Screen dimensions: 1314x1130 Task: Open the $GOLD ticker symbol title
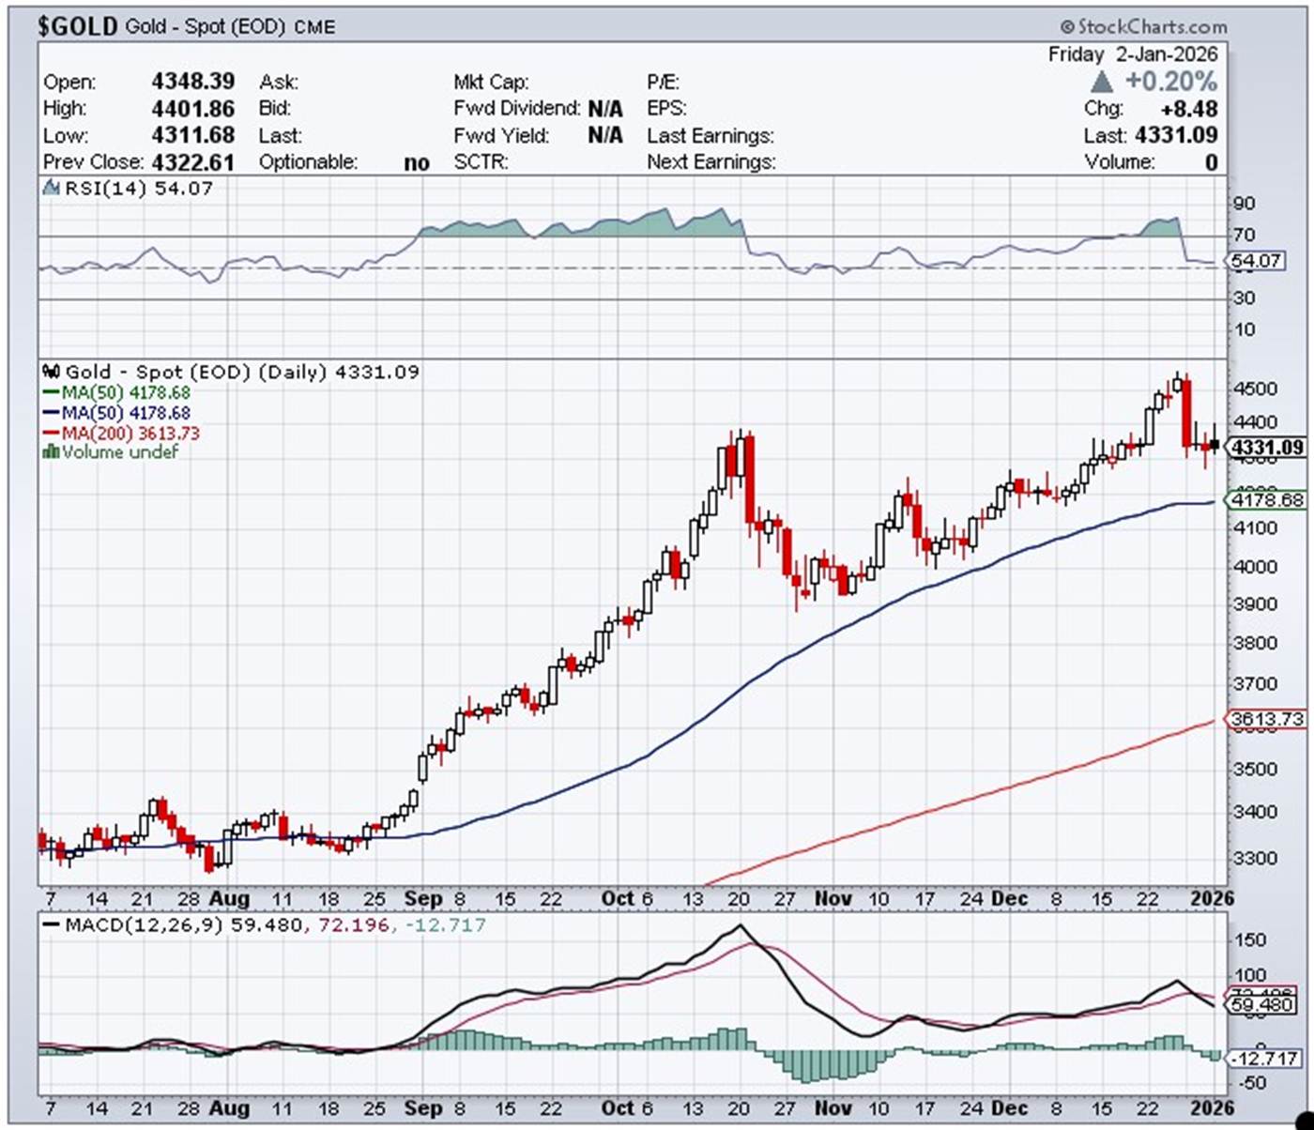pyautogui.click(x=78, y=26)
